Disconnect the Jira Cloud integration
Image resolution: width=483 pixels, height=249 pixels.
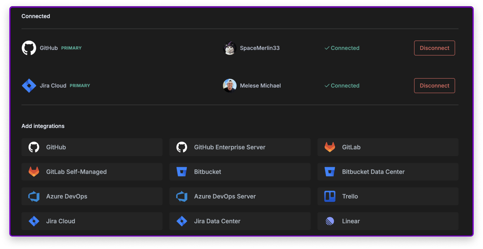(x=434, y=86)
